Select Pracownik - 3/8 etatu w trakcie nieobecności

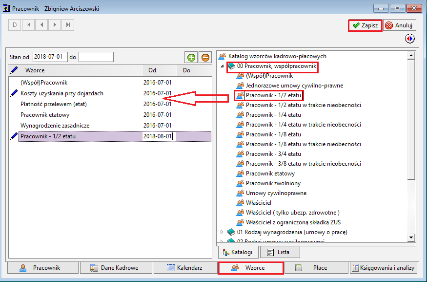[304, 164]
